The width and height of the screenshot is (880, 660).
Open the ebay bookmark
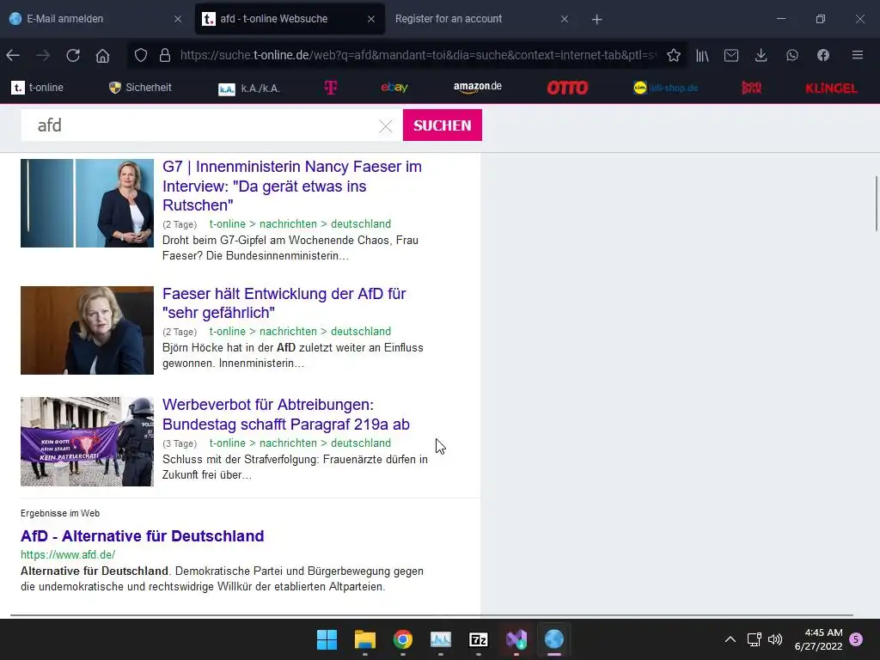[x=394, y=88]
